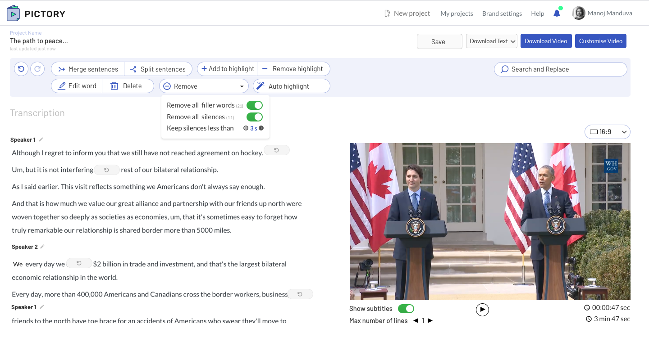The height and width of the screenshot is (346, 649).
Task: Click Pictory logo icon
Action: [14, 13]
